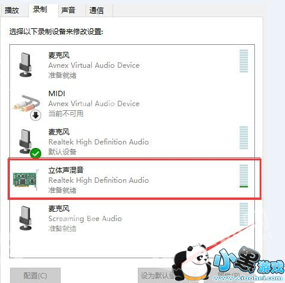Screen dimensions: 285x283
Task: Click the 设为默认值 button
Action: click(x=157, y=275)
